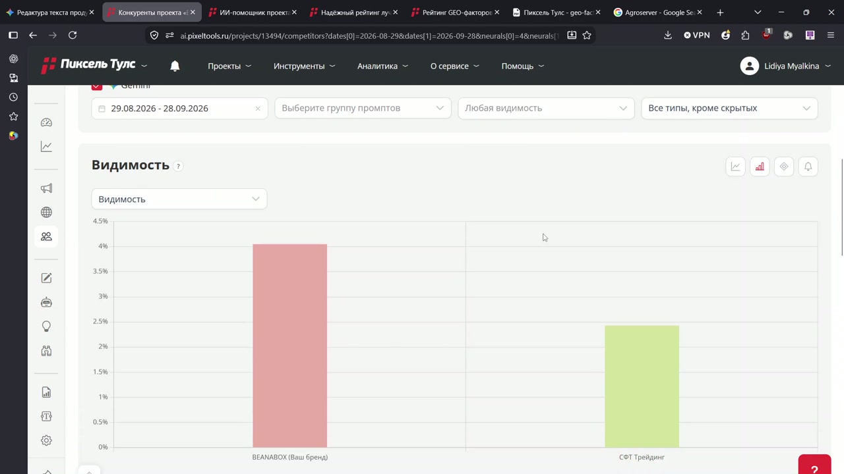Expand the Пиксель Тулс logo dropdown arrow
844x474 pixels.
click(144, 66)
